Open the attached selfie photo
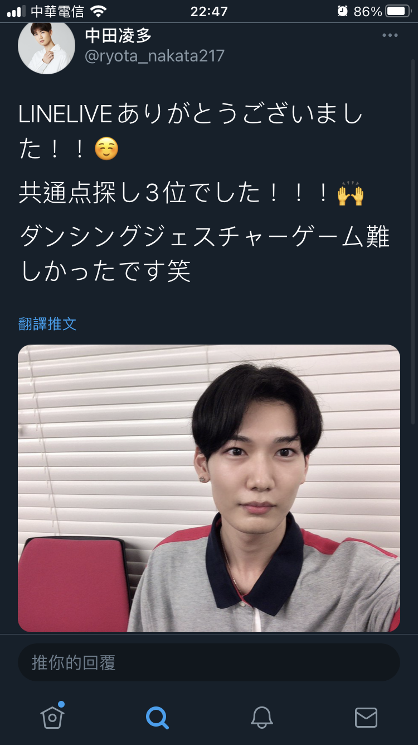 point(209,488)
